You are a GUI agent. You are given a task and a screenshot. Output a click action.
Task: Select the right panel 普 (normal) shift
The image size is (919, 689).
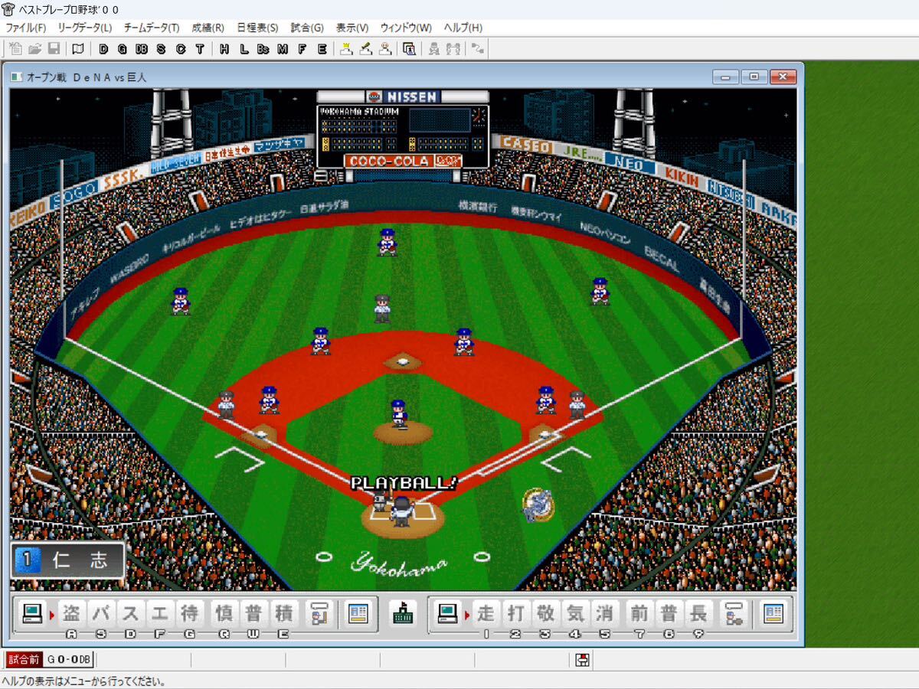pyautogui.click(x=669, y=613)
